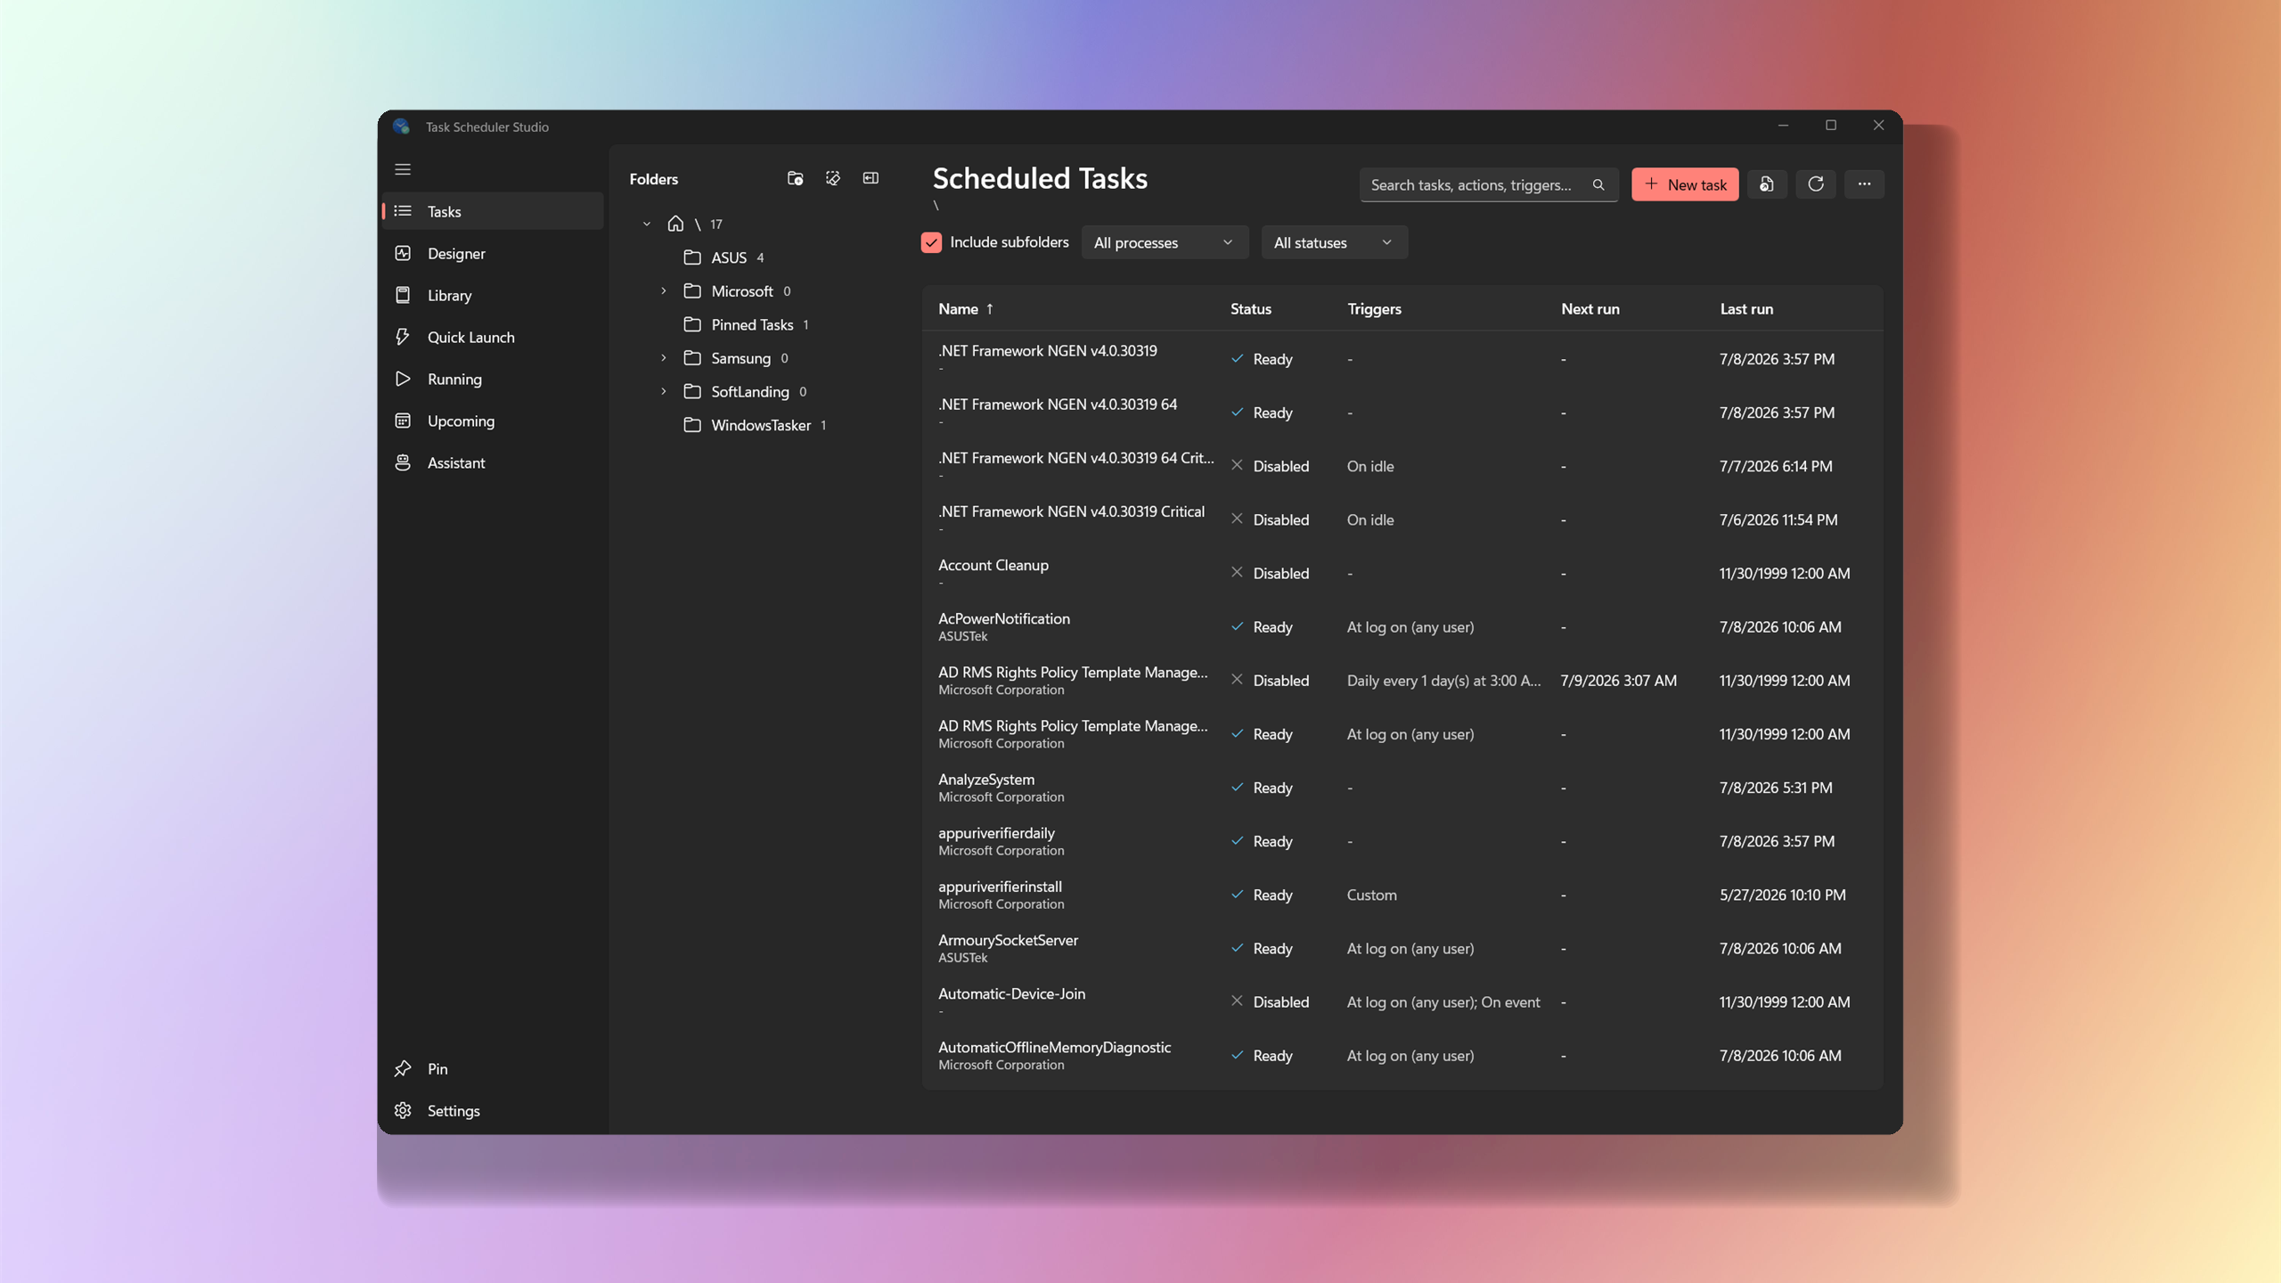Open the more options ellipsis menu
Image resolution: width=2281 pixels, height=1283 pixels.
(1864, 184)
